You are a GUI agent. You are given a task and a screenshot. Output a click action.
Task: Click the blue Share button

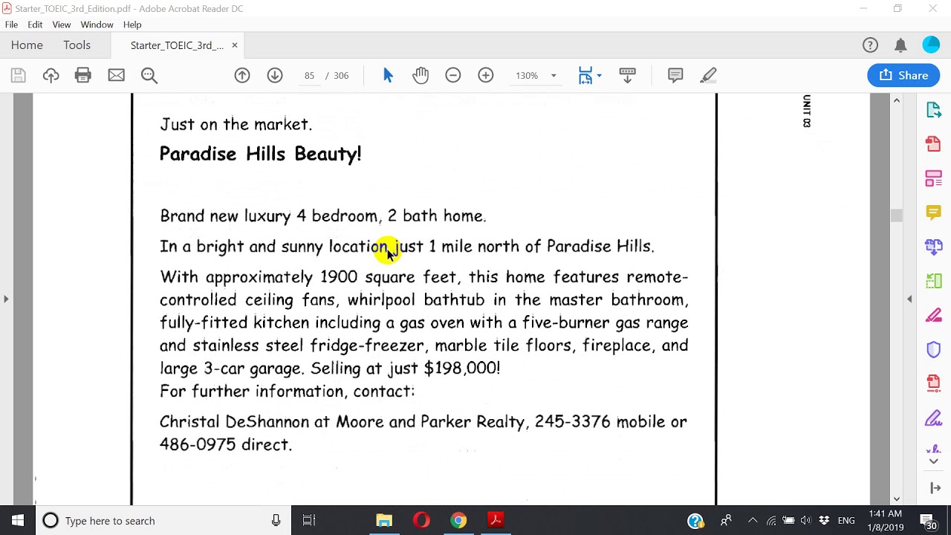[x=903, y=75]
